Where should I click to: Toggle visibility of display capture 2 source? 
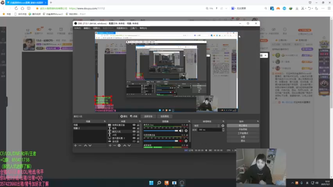pyautogui.click(x=134, y=138)
